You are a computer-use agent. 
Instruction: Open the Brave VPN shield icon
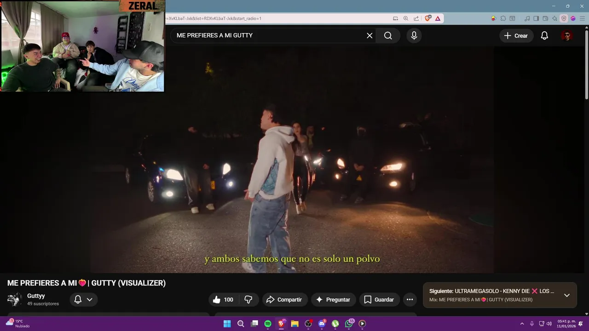(564, 18)
